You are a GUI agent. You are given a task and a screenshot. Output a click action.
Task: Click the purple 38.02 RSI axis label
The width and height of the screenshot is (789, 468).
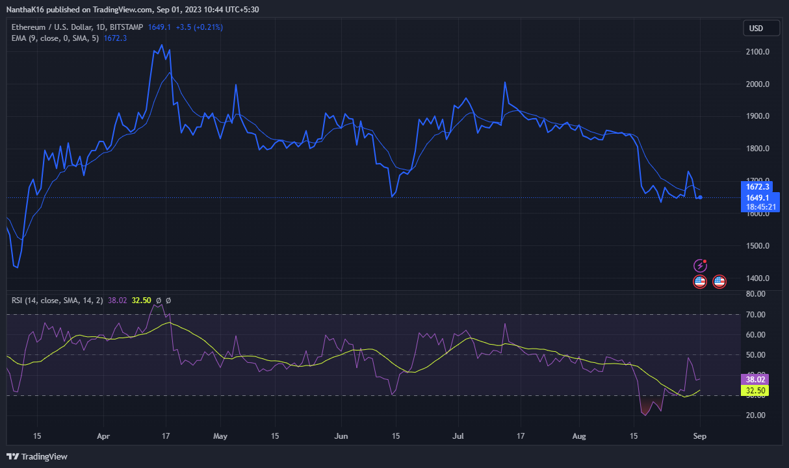(756, 379)
